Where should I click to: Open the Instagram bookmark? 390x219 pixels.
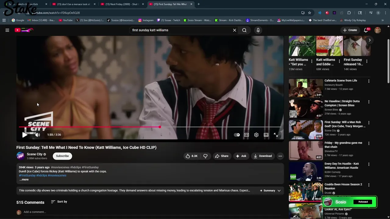146,20
